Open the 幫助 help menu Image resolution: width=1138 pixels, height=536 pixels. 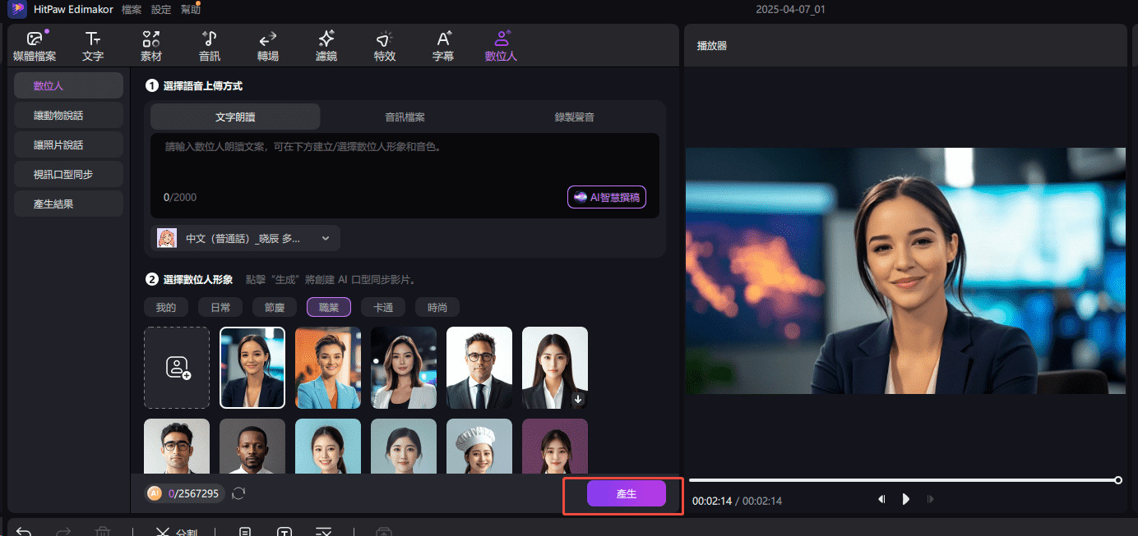point(191,9)
